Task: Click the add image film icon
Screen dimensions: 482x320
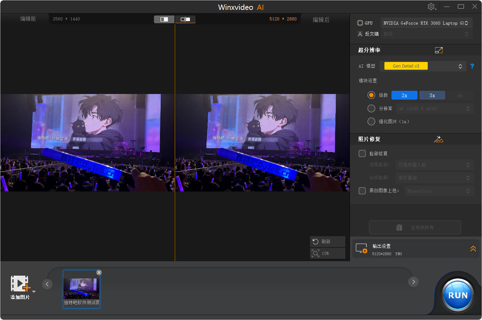Action: [x=20, y=284]
